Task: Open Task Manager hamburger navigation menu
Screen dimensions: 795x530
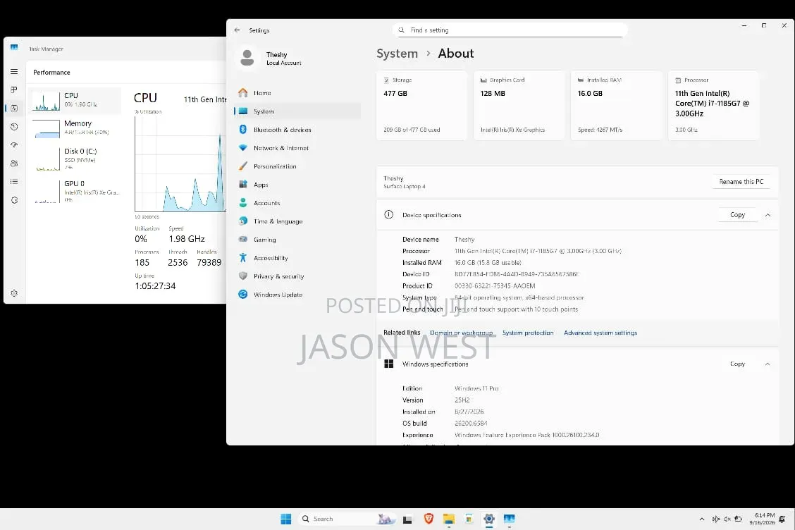Action: click(14, 71)
